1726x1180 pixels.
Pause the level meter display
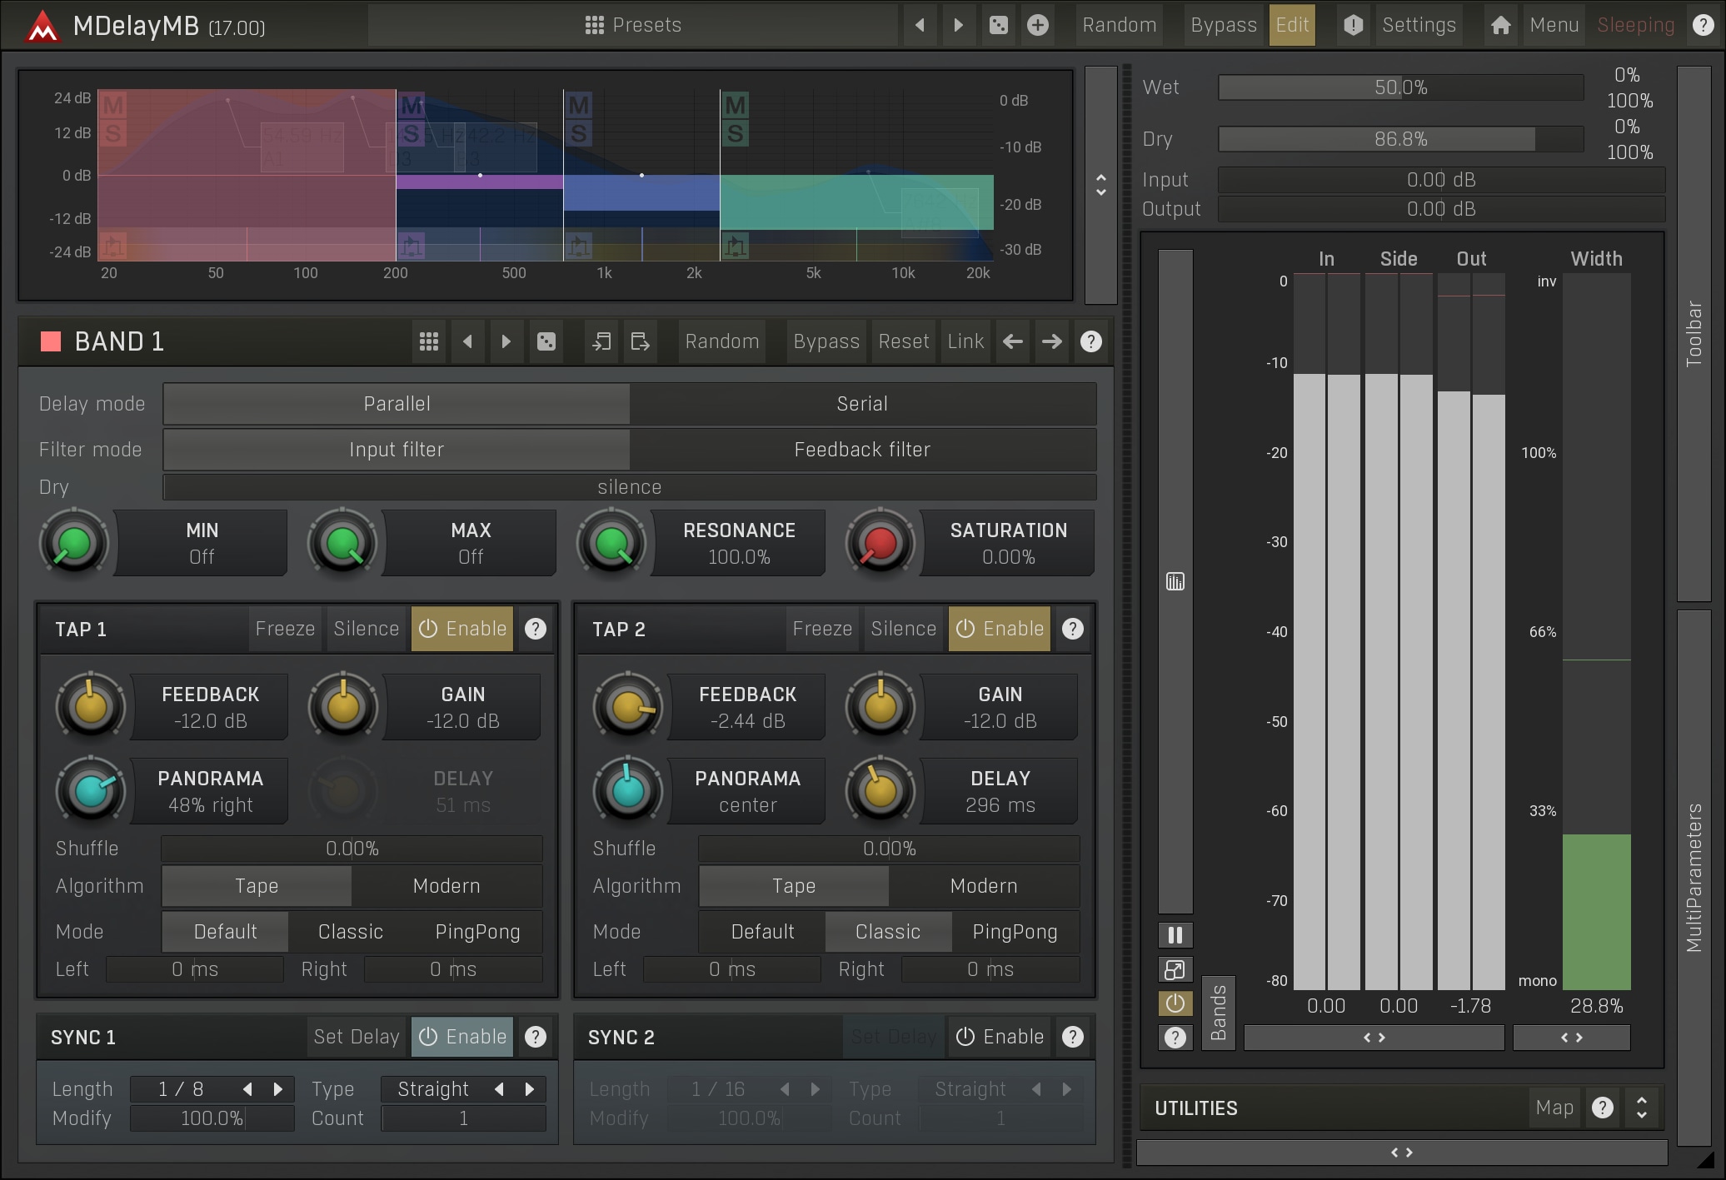coord(1175,935)
